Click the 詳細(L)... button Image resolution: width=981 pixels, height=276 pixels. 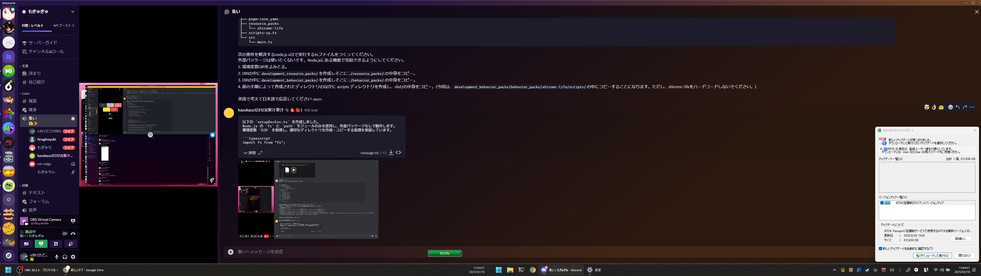961,239
